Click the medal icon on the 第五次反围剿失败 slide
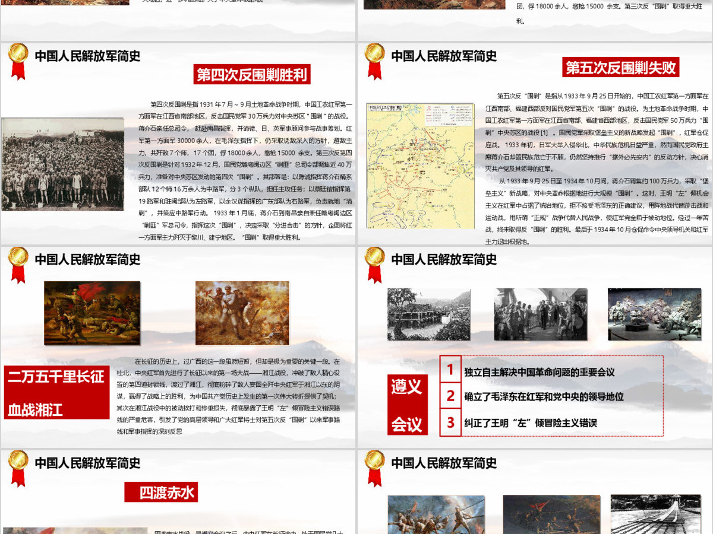This screenshot has width=713, height=534. (374, 61)
